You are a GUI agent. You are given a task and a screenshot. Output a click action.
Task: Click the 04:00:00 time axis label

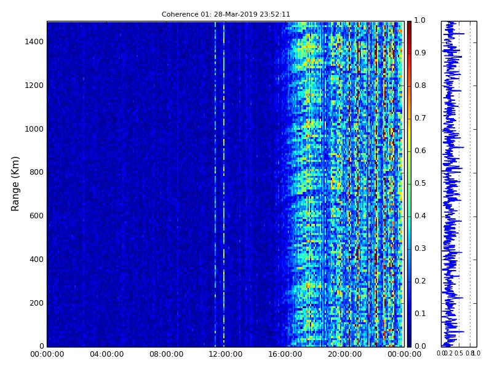point(106,354)
